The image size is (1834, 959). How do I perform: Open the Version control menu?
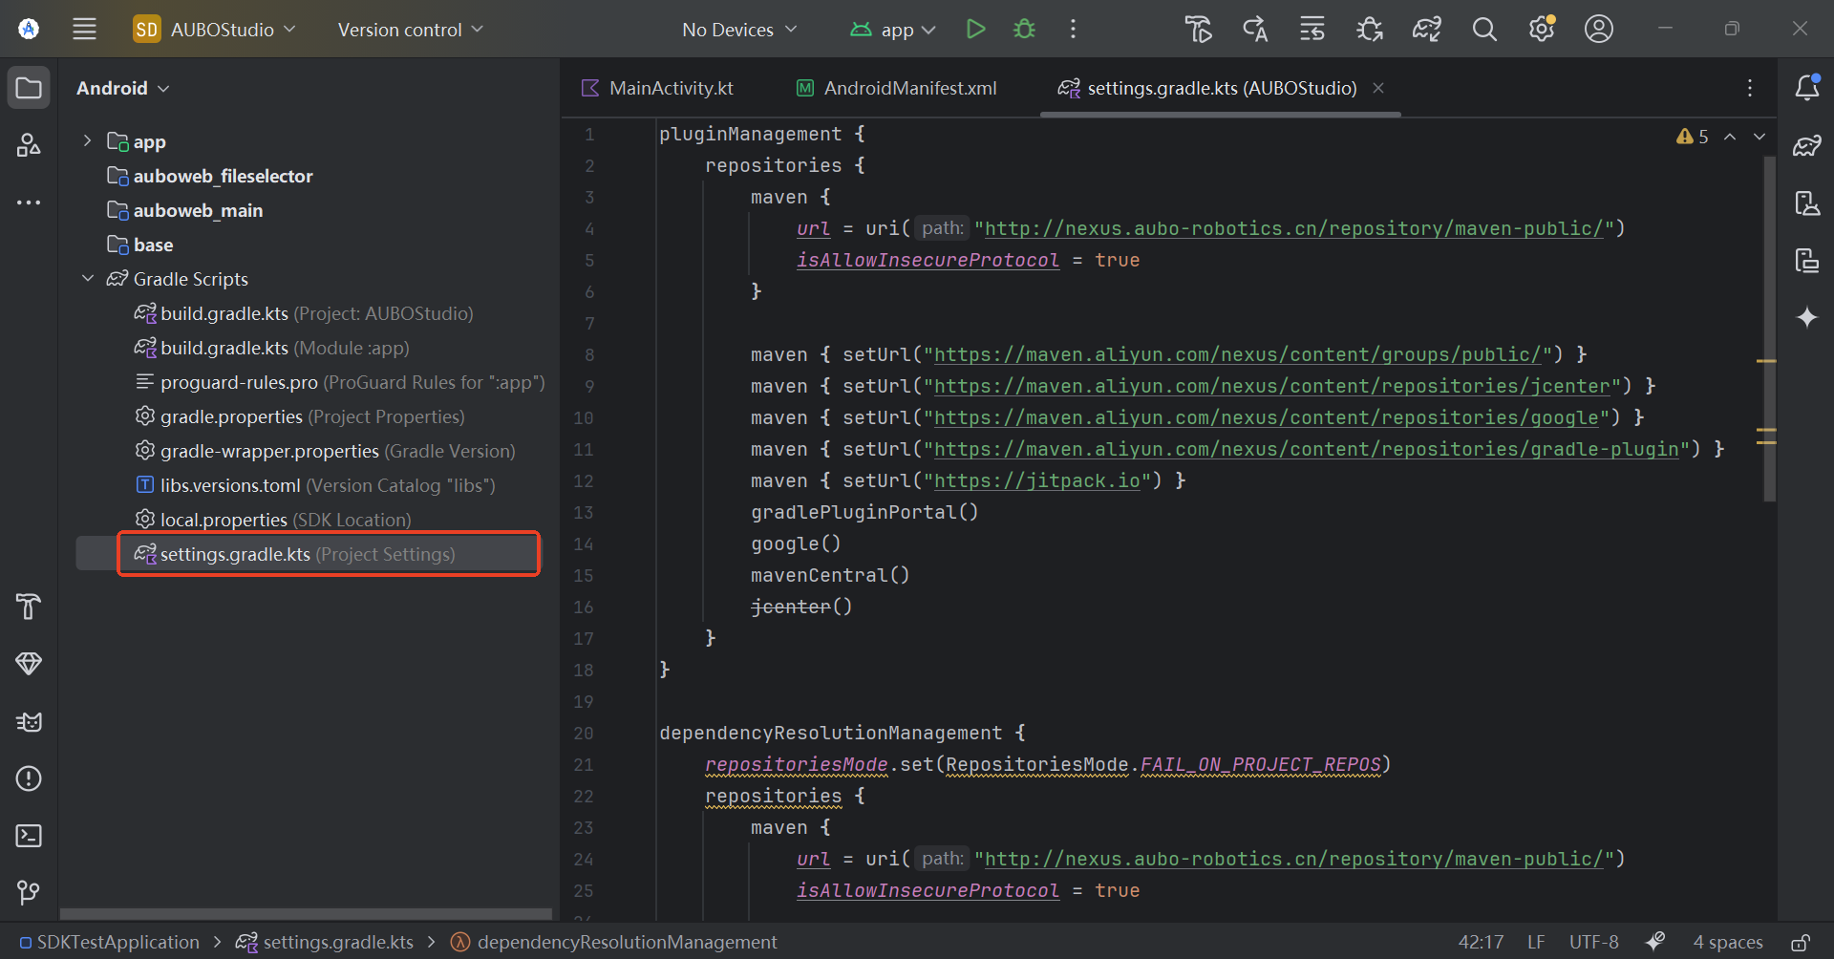pyautogui.click(x=409, y=29)
